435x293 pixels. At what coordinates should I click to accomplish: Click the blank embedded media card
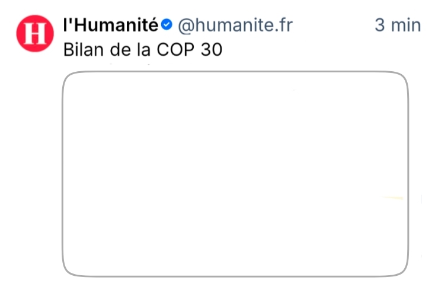(235, 173)
